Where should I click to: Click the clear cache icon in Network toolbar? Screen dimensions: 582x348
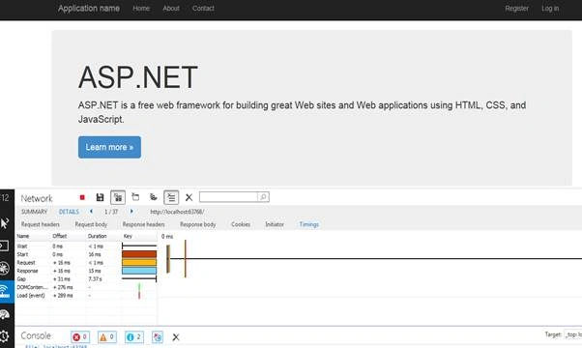tap(135, 197)
